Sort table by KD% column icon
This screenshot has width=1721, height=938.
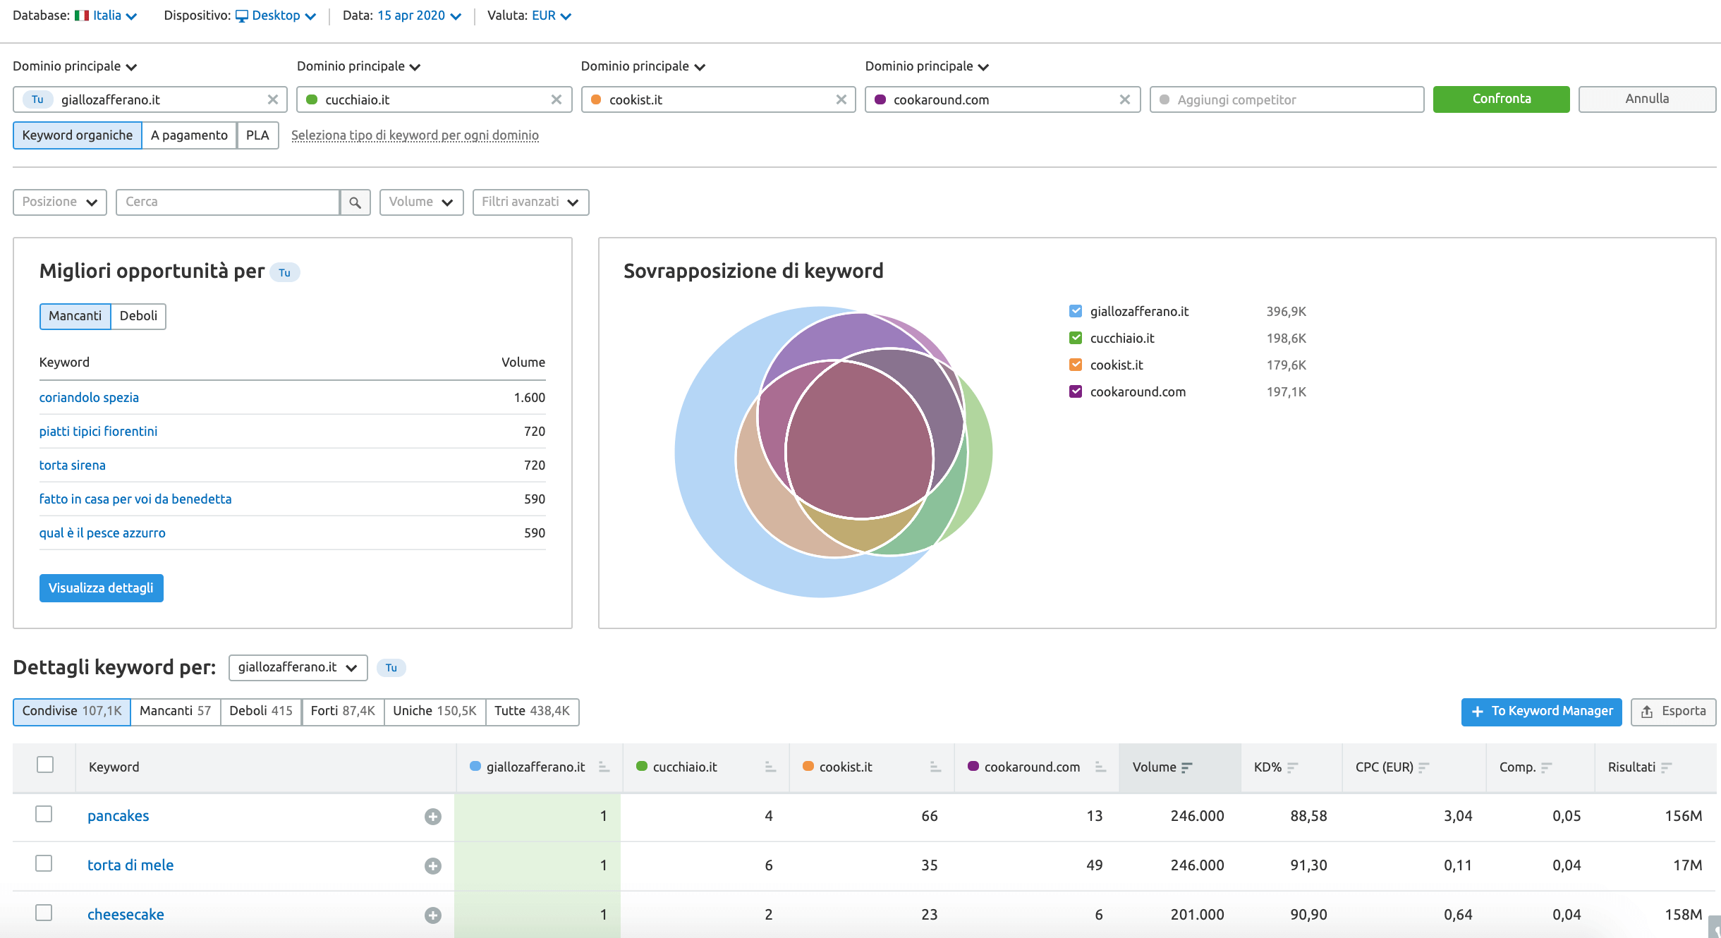coord(1292,767)
